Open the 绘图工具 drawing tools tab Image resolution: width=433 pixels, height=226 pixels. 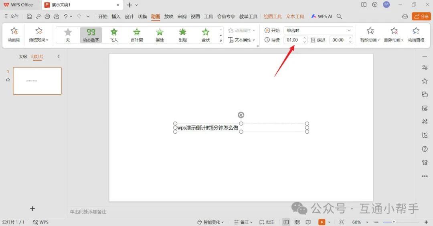[x=273, y=16]
